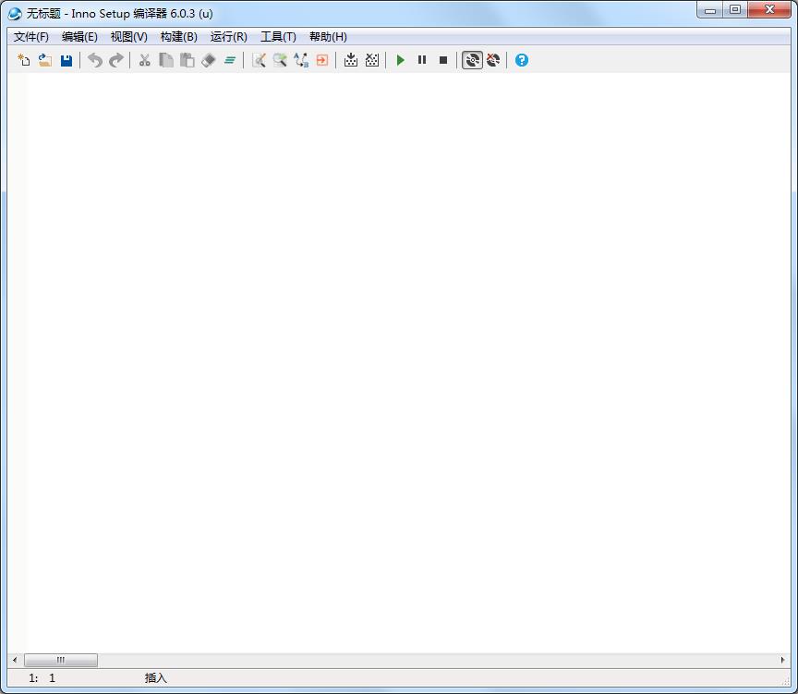Undo the last edit
798x694 pixels.
(94, 60)
